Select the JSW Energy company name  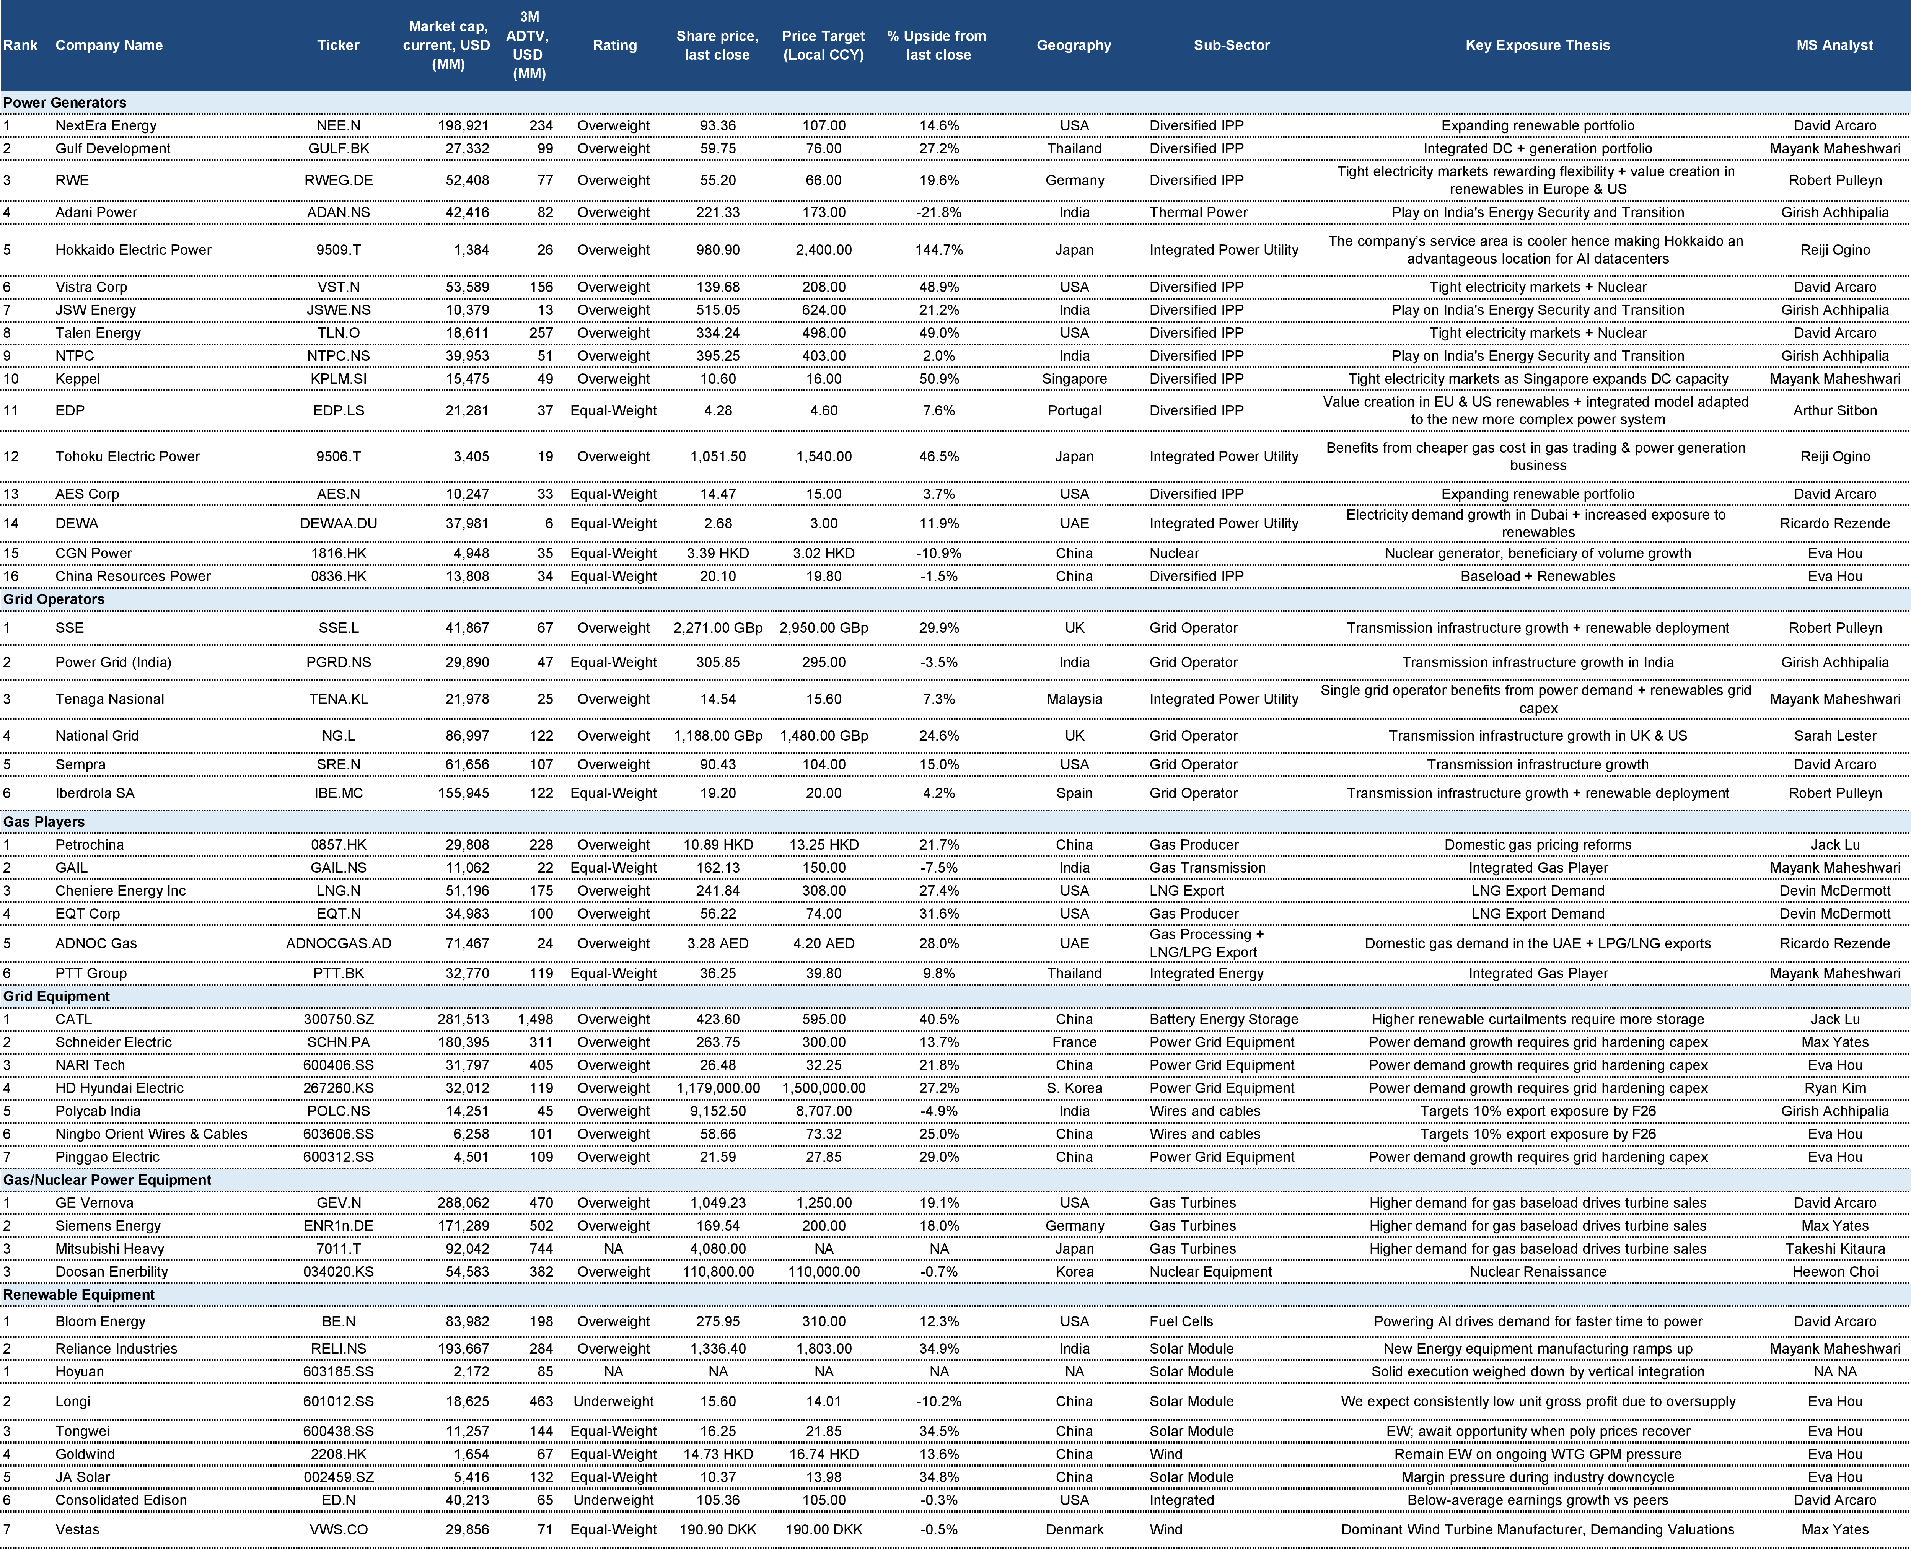point(96,311)
